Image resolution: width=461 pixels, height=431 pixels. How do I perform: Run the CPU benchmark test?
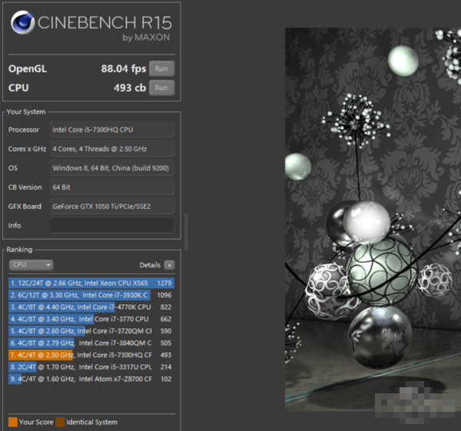tap(161, 88)
